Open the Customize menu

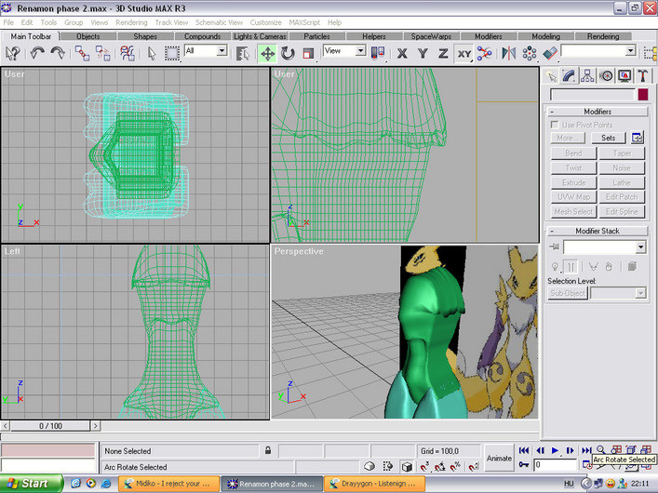[x=265, y=22]
